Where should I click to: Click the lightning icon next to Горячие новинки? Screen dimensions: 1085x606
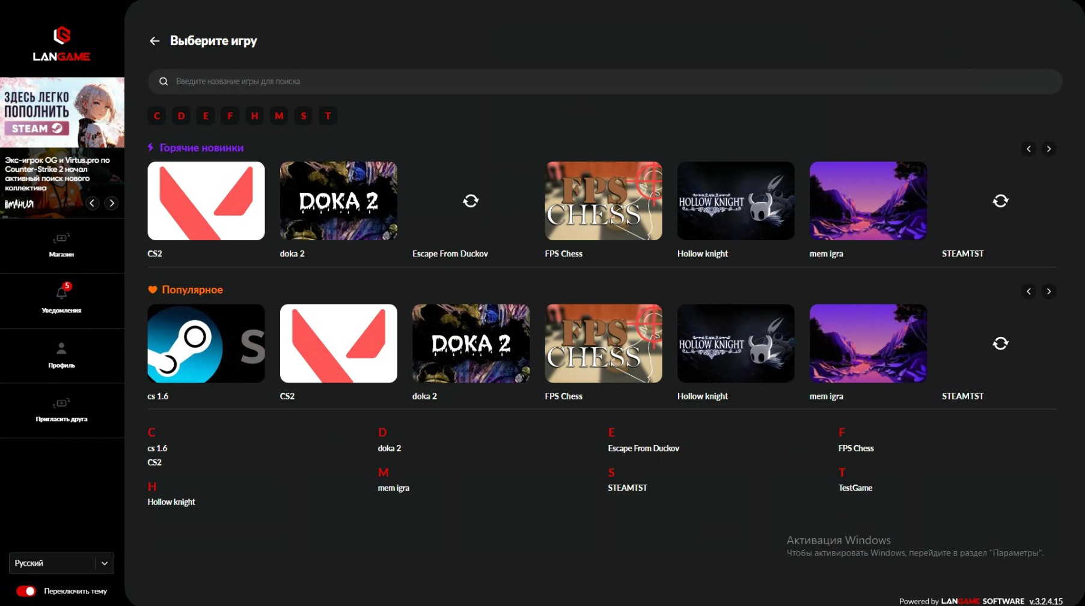[x=151, y=147]
